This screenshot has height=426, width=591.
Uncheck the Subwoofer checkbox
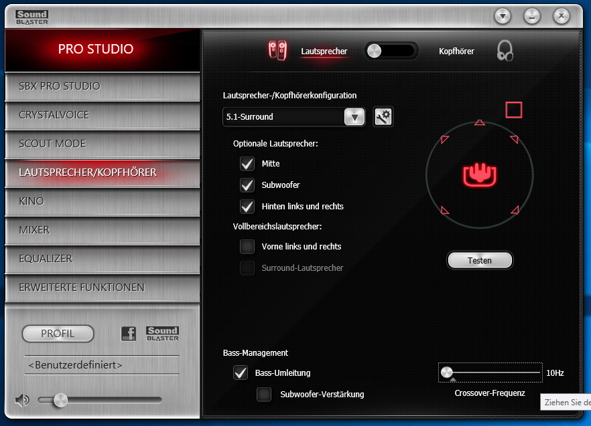point(247,185)
